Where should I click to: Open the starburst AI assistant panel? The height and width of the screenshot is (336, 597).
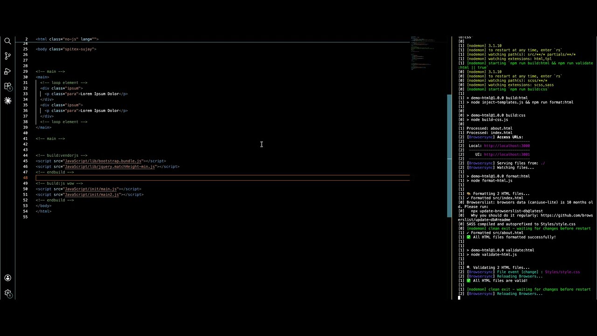point(7,101)
